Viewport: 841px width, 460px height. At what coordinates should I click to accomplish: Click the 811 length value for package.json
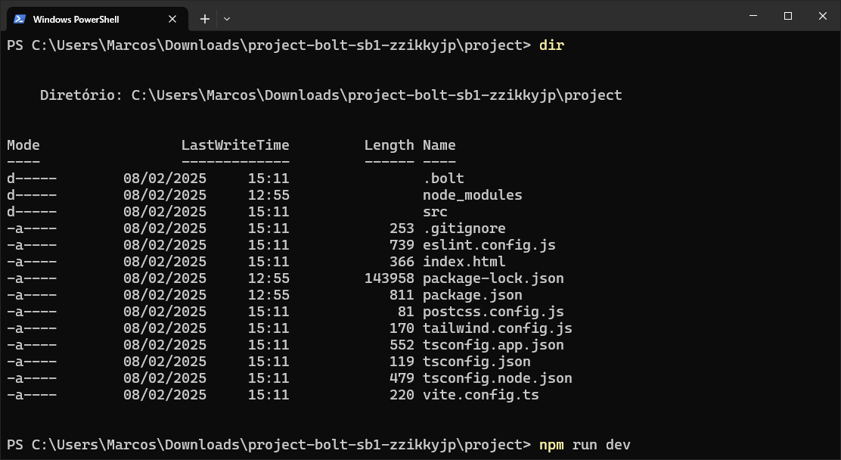coord(401,294)
